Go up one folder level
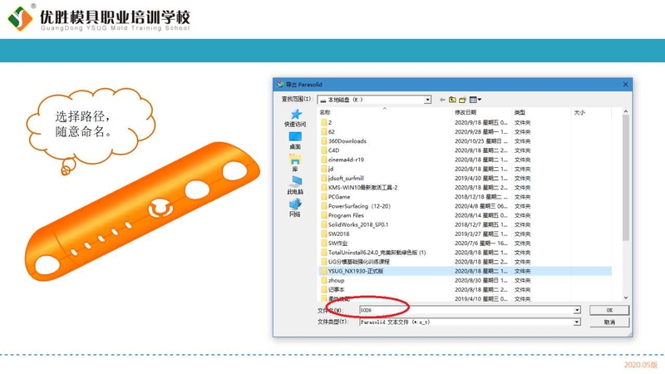Image resolution: width=665 pixels, height=374 pixels. [x=452, y=100]
